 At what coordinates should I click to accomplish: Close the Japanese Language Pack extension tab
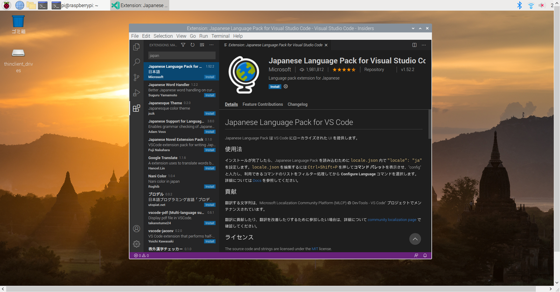click(326, 45)
